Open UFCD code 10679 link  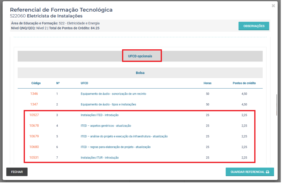point(34,136)
